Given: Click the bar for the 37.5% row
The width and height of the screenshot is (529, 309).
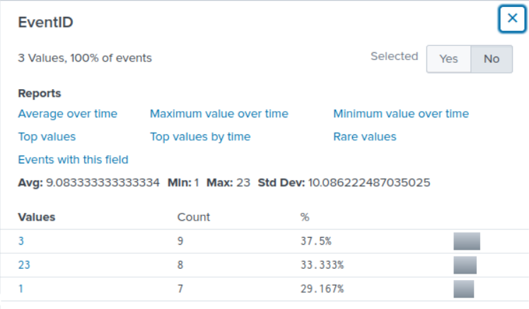Looking at the screenshot, I should click(467, 241).
